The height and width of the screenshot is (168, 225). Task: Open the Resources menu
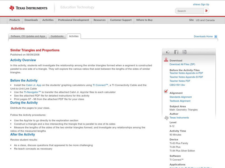click(x=100, y=20)
